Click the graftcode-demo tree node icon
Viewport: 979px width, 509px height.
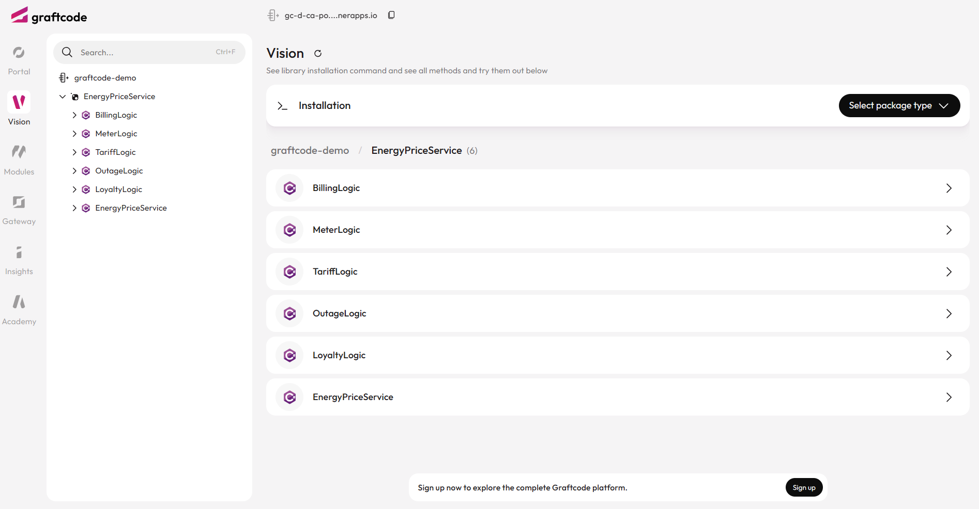(64, 78)
